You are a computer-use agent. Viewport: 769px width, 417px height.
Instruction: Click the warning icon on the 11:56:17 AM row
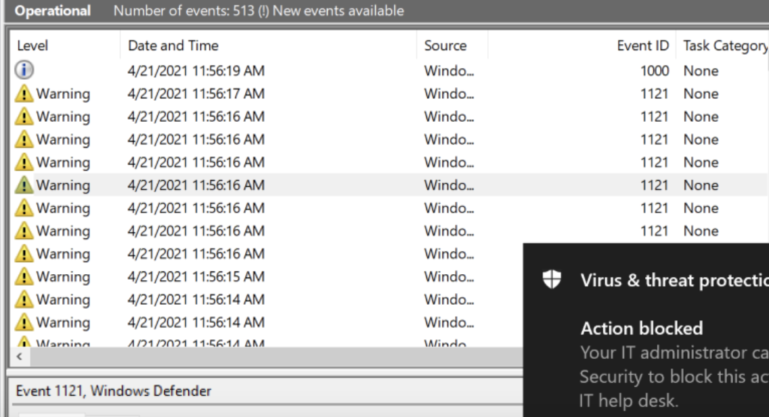[x=24, y=94]
